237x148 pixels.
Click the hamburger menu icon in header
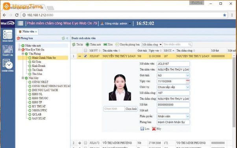20,23
